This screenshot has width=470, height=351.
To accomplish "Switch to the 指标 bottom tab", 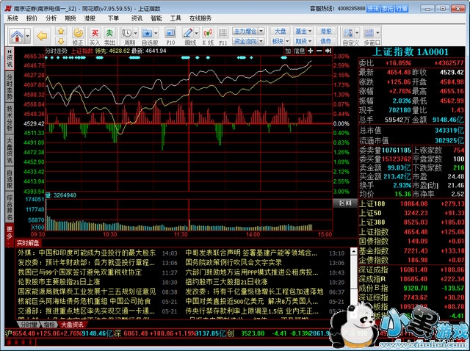I will (x=49, y=325).
